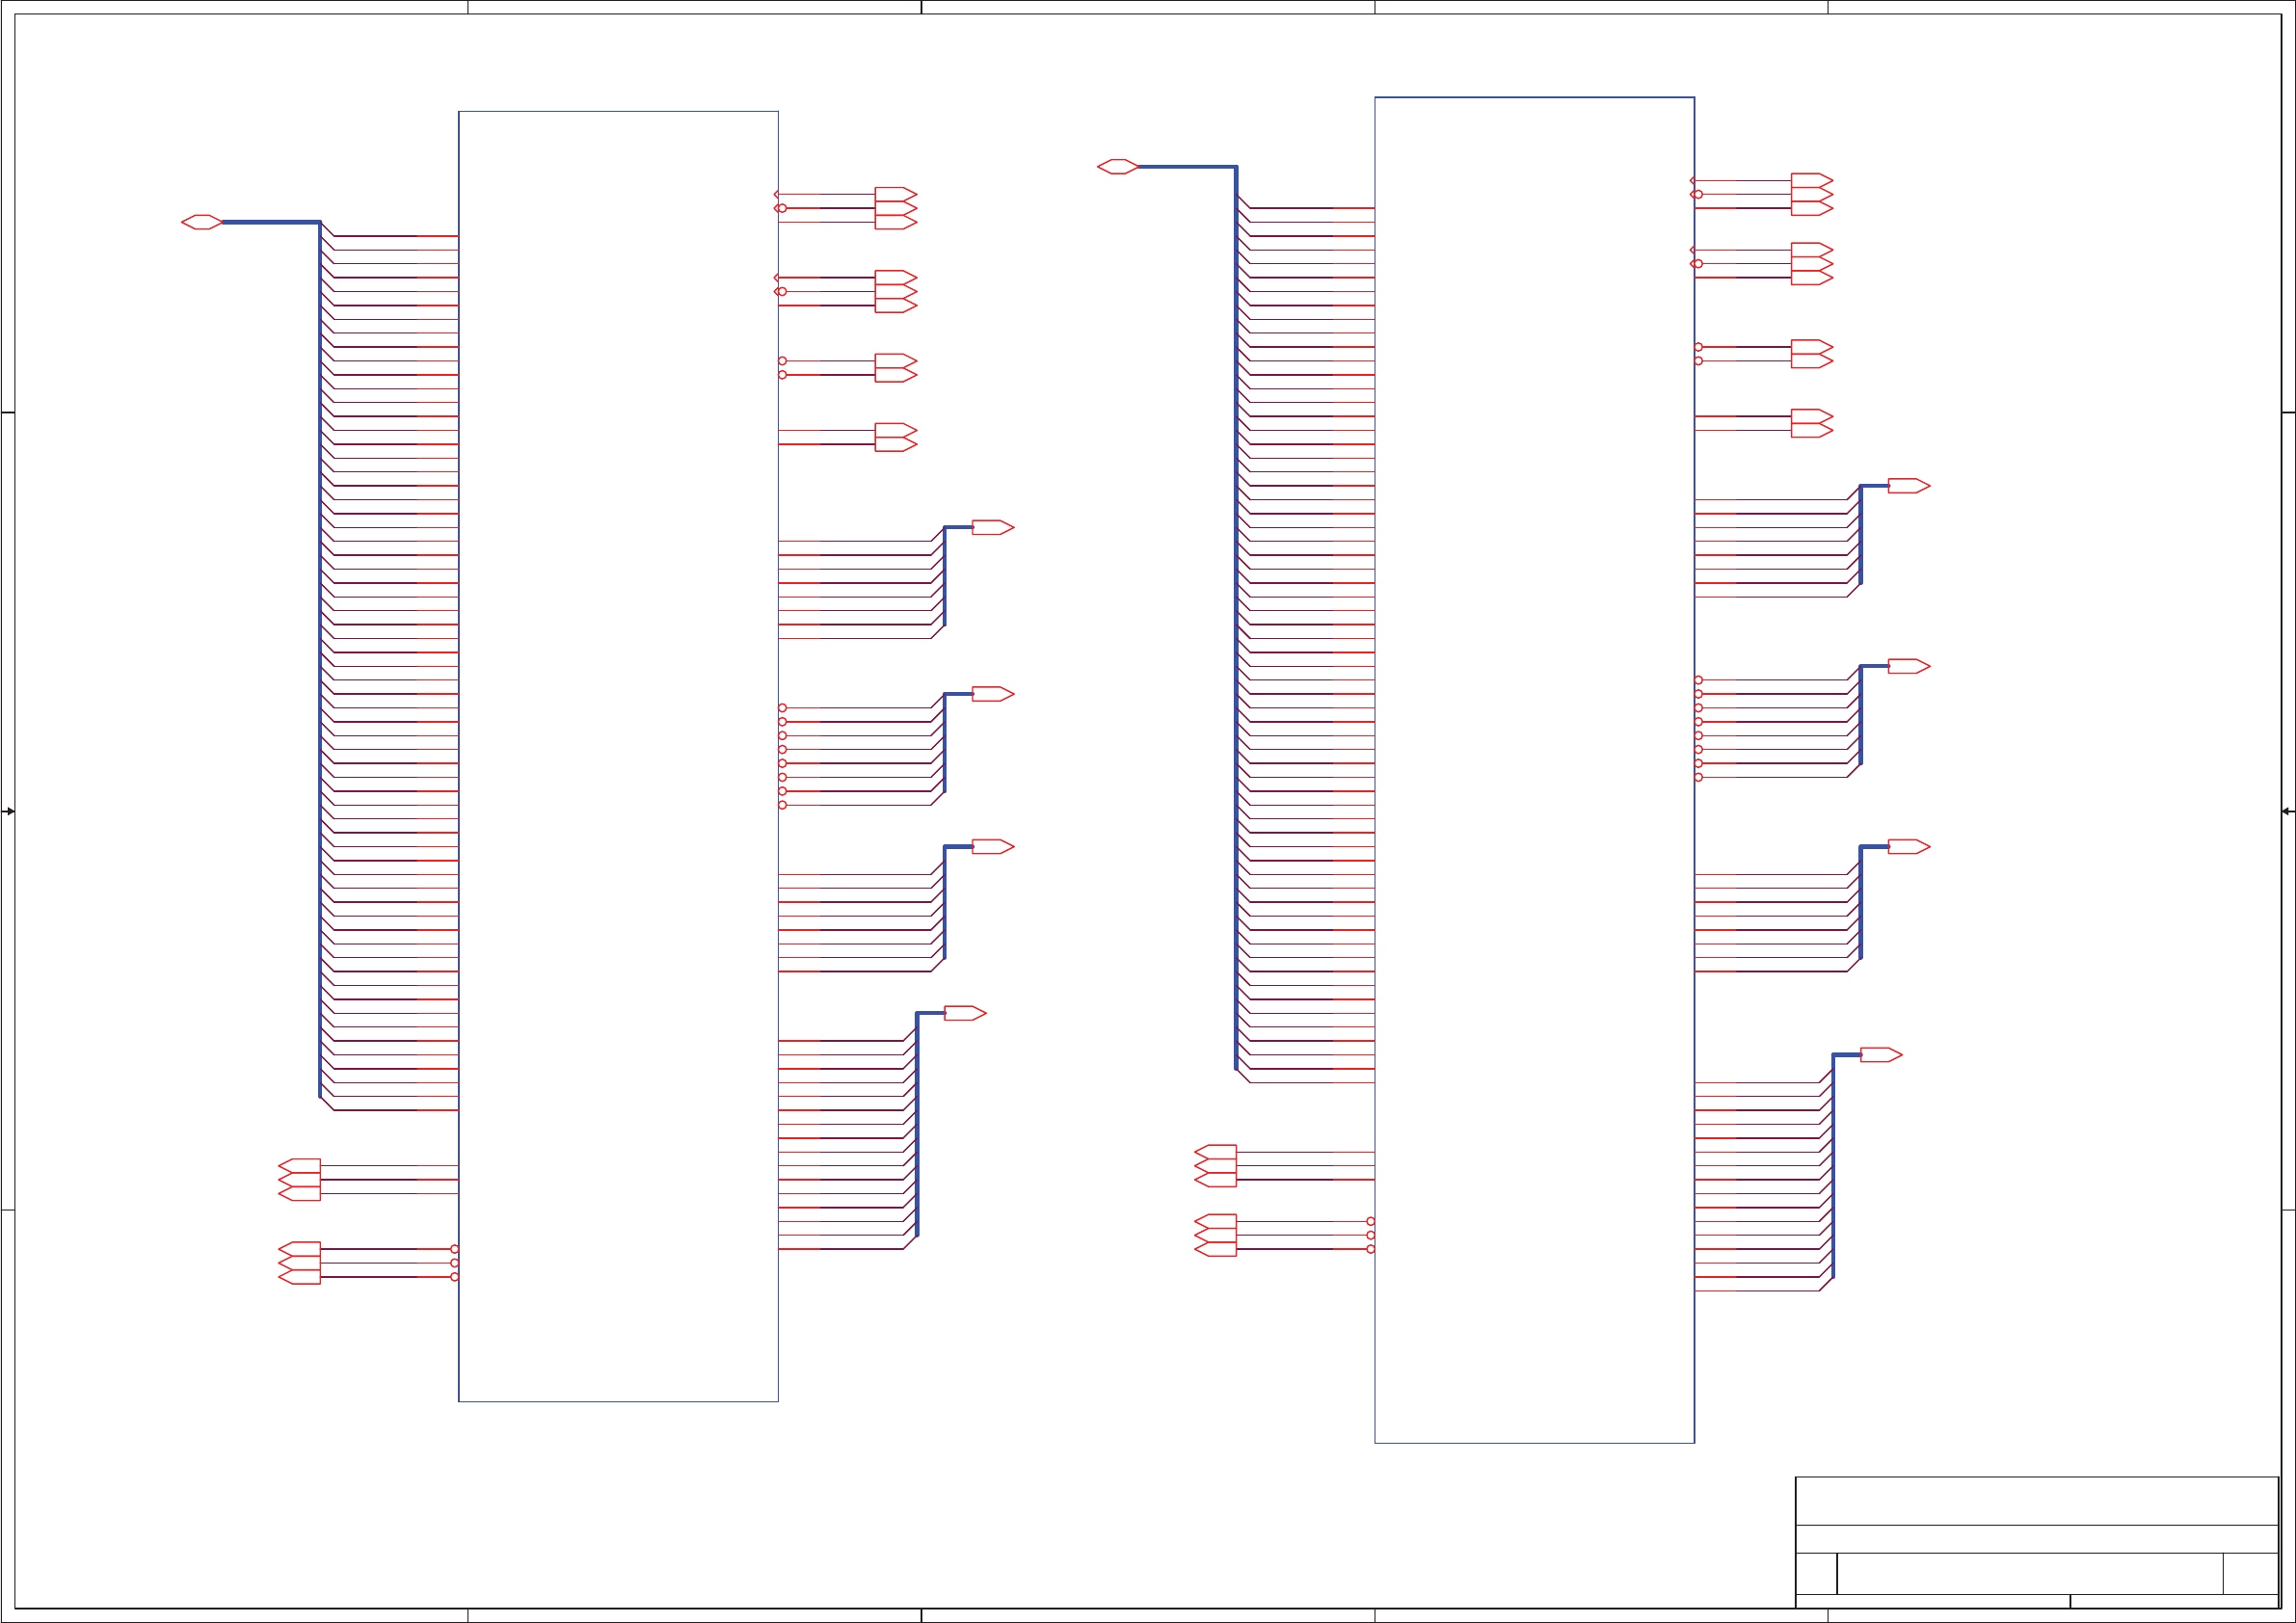
Task: Click the frame arrow marker on the left border
Action: click(8, 811)
